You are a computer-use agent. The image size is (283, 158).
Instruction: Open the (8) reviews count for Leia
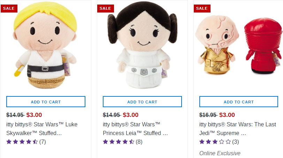(x=139, y=142)
